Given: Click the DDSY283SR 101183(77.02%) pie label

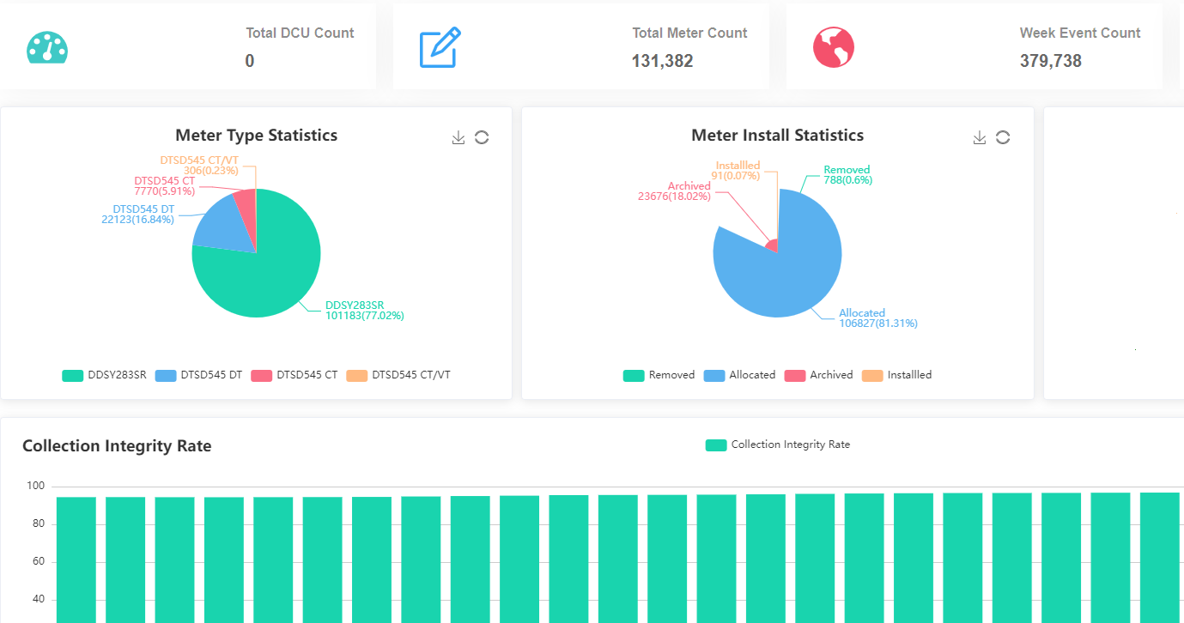Looking at the screenshot, I should (364, 311).
